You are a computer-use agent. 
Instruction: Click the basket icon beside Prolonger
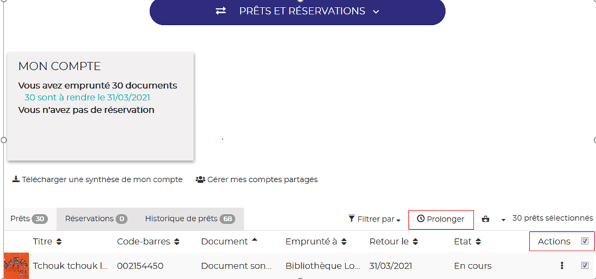[x=485, y=219]
